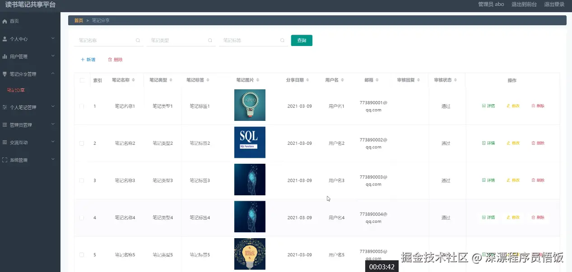Image resolution: width=572 pixels, height=272 pixels.
Task: Click search icon in 笔记类型 field
Action: tap(210, 40)
